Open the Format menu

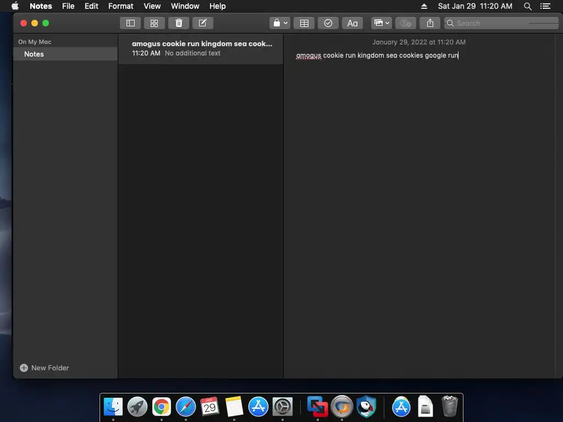120,6
